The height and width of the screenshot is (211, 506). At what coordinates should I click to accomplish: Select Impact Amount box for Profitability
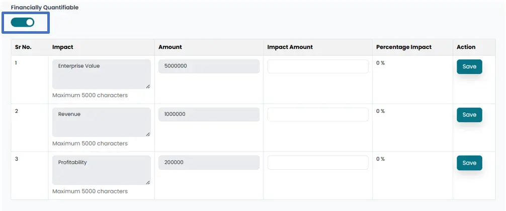point(317,163)
